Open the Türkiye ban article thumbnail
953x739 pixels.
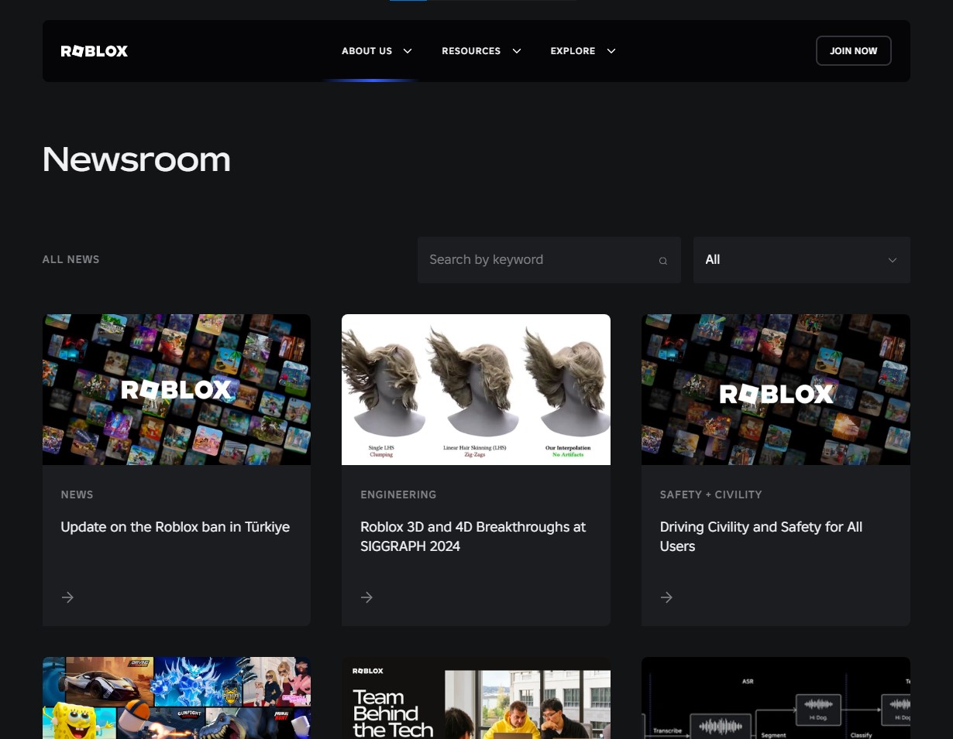pos(177,389)
